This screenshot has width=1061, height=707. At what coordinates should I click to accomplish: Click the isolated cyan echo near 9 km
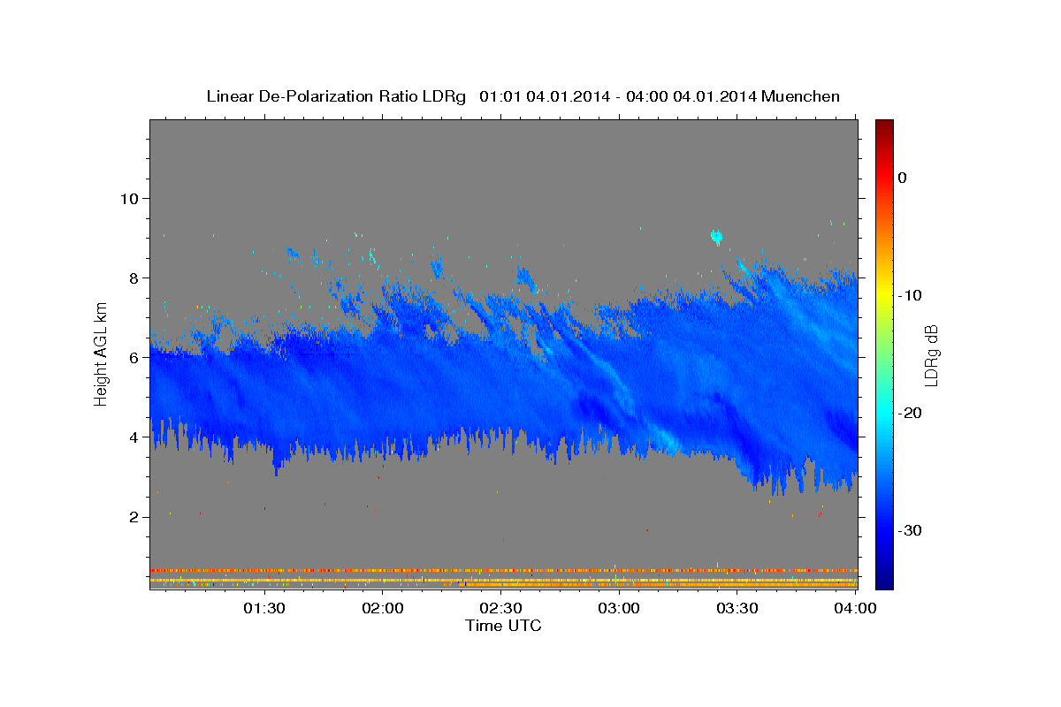[x=716, y=236]
